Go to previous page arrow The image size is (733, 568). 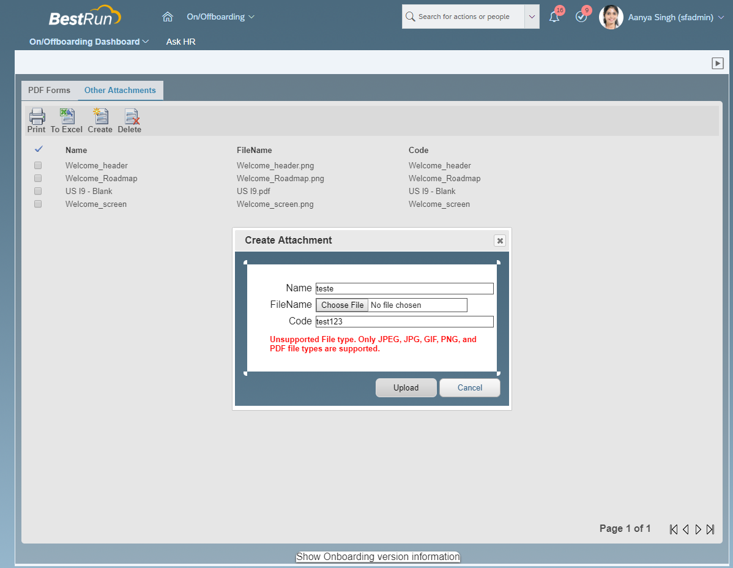[x=686, y=529]
